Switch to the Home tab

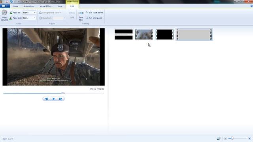(x=15, y=6)
